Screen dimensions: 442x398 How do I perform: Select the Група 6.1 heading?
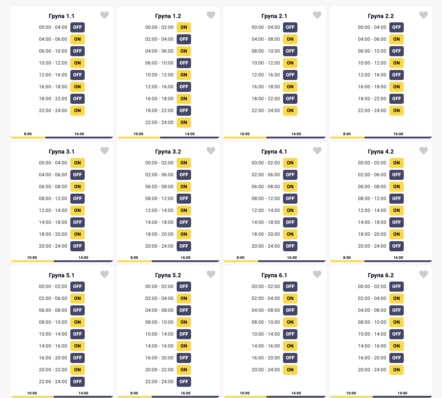pos(274,275)
